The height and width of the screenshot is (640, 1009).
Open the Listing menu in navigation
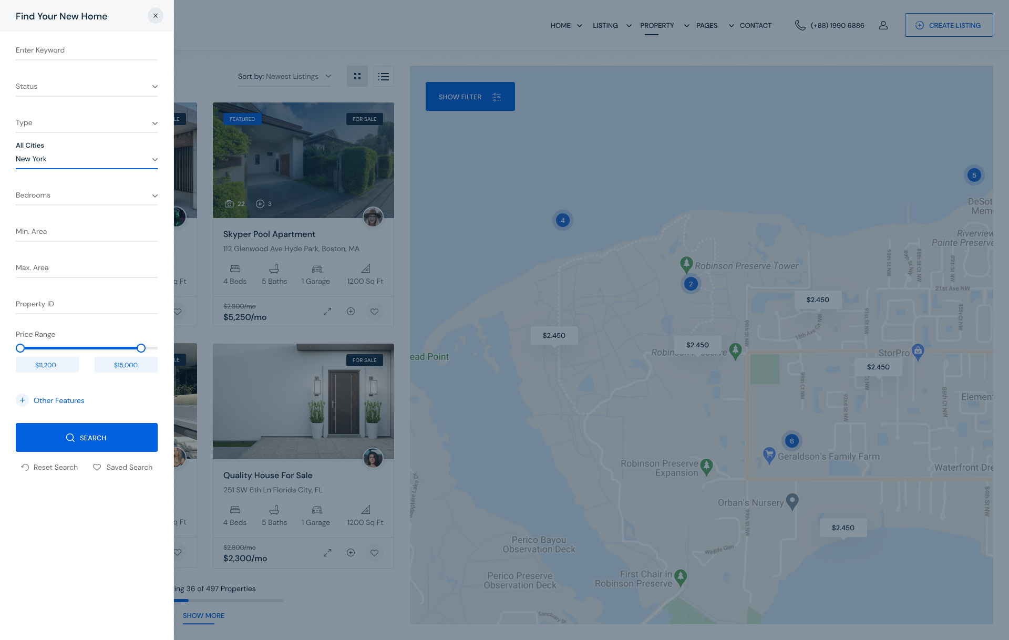[605, 25]
